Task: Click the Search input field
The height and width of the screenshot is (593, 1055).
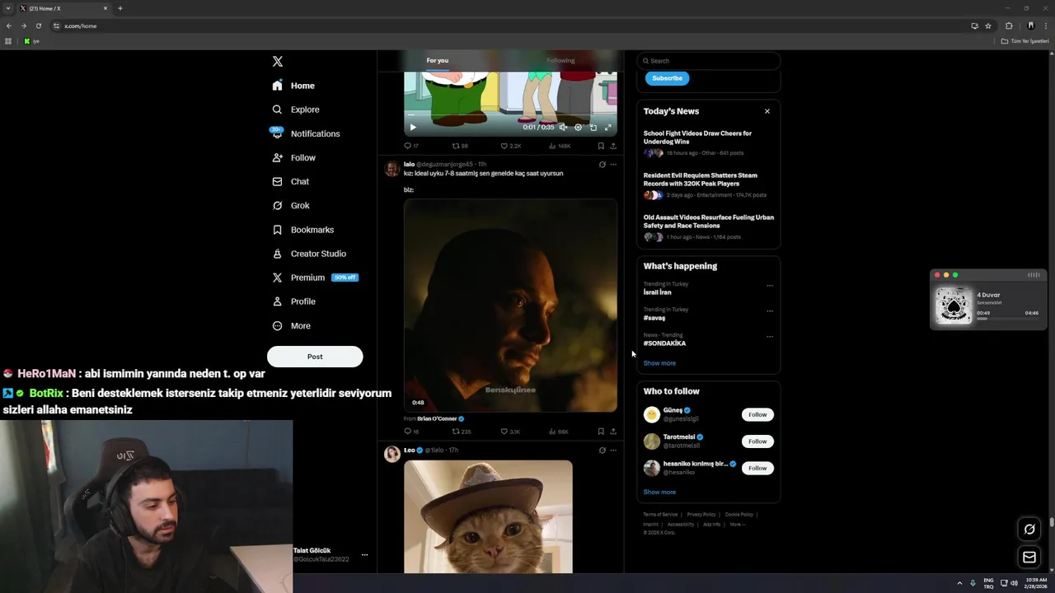Action: (x=708, y=61)
